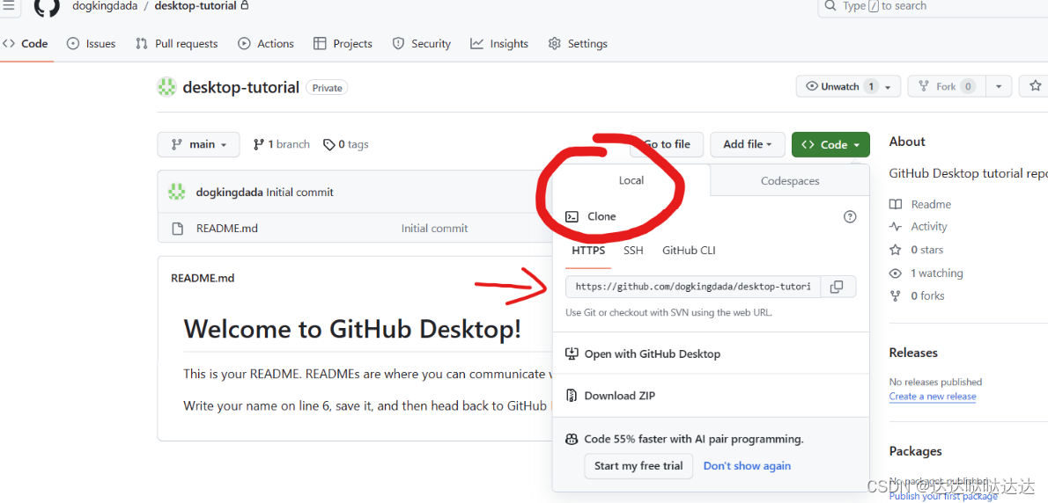This screenshot has width=1048, height=503.
Task: Select the GitHub CLI clone method
Action: 689,250
